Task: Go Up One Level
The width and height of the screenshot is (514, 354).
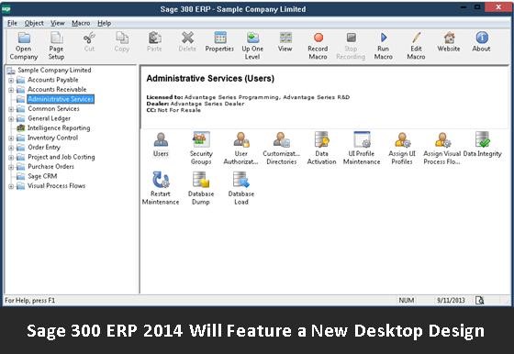Action: (x=252, y=46)
